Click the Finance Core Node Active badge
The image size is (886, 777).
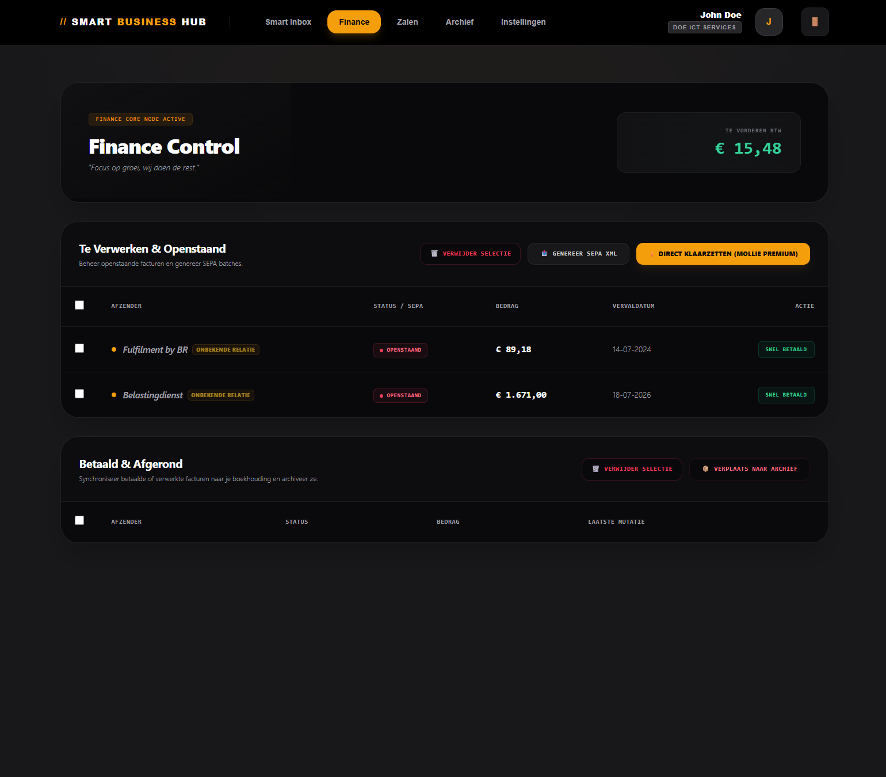click(x=140, y=119)
